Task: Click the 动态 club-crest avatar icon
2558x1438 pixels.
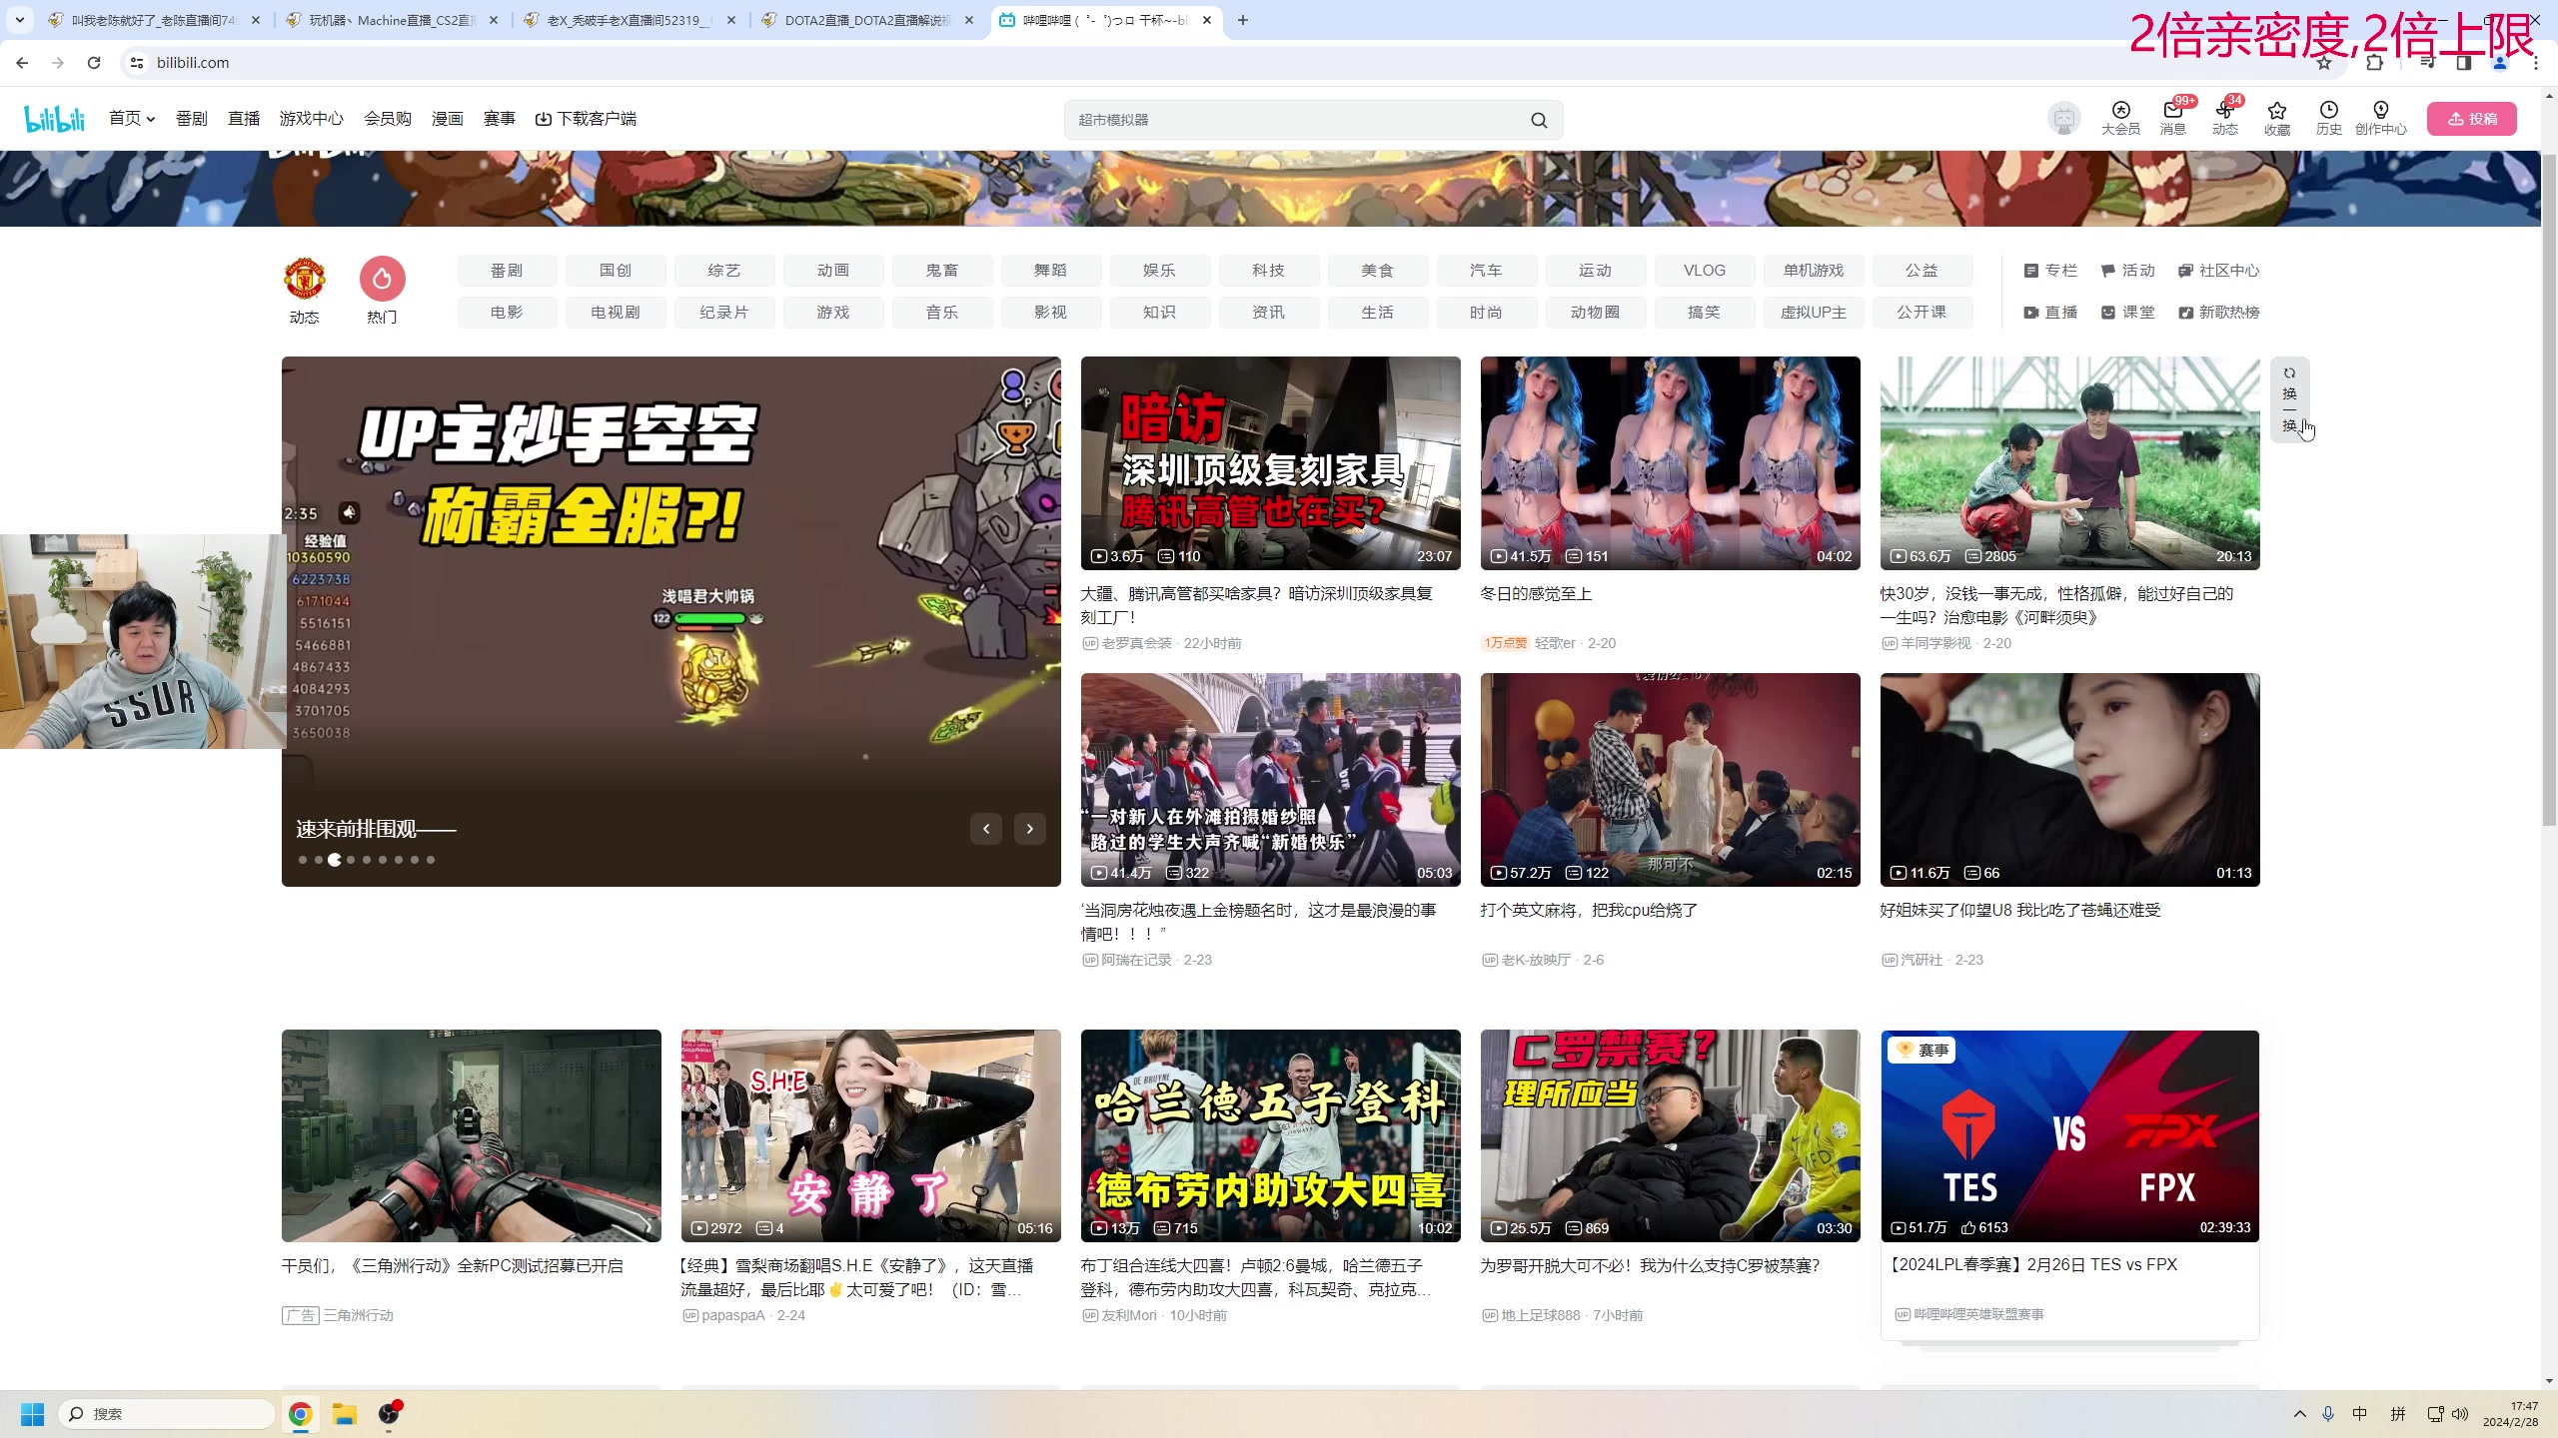Action: 305,280
